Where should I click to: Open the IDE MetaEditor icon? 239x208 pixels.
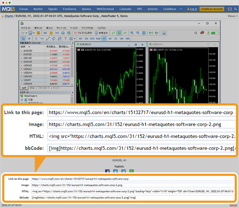(45, 33)
